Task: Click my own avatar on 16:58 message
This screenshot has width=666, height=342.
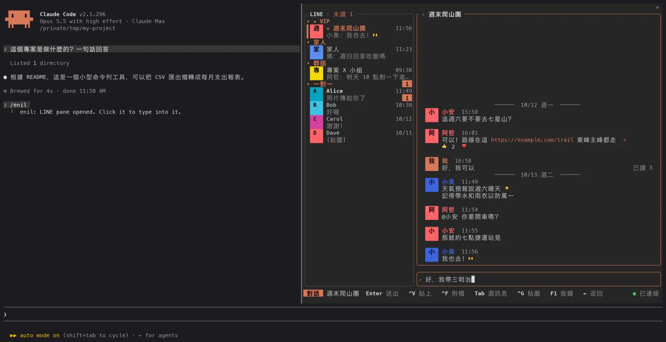Action: click(432, 164)
